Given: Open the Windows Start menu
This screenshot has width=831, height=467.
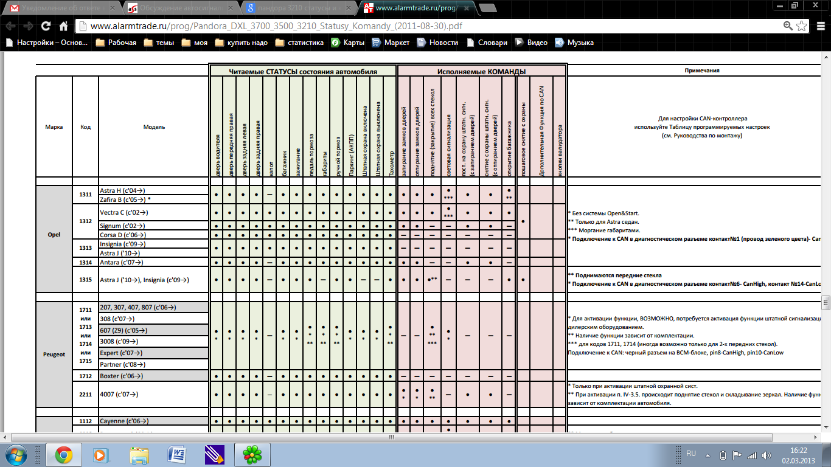Looking at the screenshot, I should 16,455.
